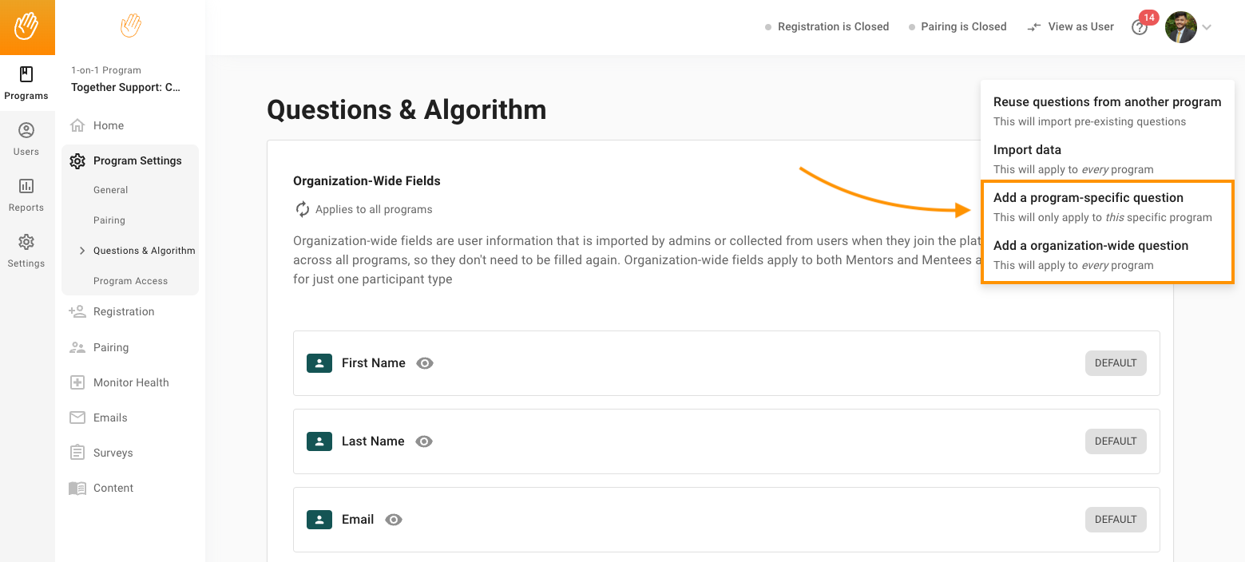This screenshot has width=1245, height=562.
Task: Select Reuse questions from another program
Action: tap(1107, 111)
